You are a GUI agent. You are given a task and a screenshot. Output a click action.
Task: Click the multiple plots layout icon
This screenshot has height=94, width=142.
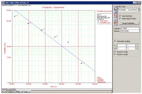click(x=115, y=19)
